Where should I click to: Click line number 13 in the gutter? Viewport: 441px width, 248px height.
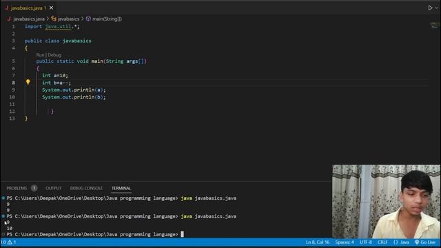12,118
